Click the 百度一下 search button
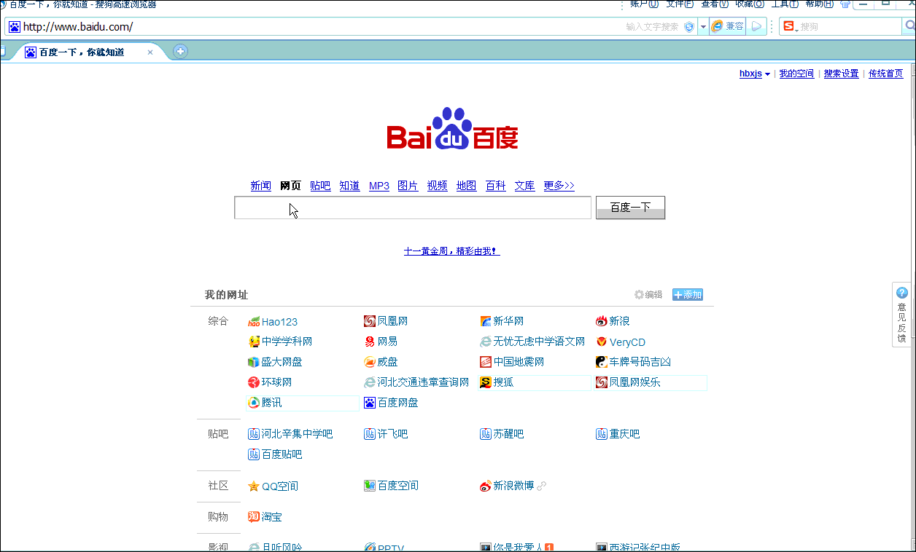The height and width of the screenshot is (552, 916). pos(630,208)
